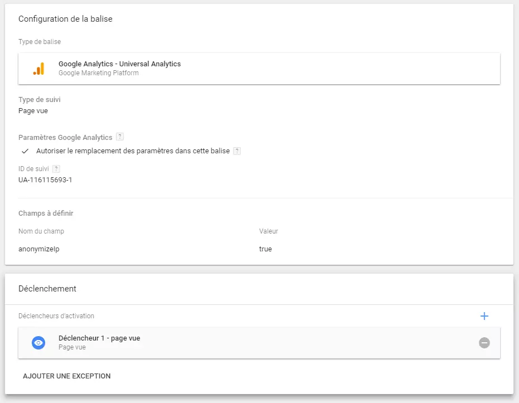Open help icon next to ID de suivi
519x403 pixels.
tap(56, 169)
